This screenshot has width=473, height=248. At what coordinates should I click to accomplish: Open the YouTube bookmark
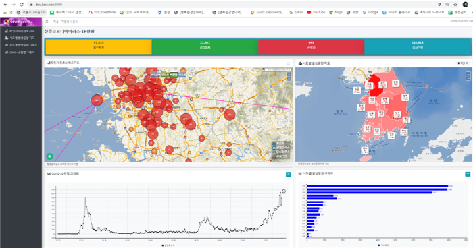316,12
